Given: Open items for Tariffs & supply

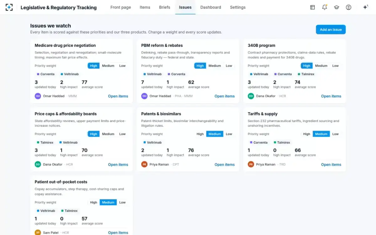Looking at the screenshot, I should coord(331,164).
